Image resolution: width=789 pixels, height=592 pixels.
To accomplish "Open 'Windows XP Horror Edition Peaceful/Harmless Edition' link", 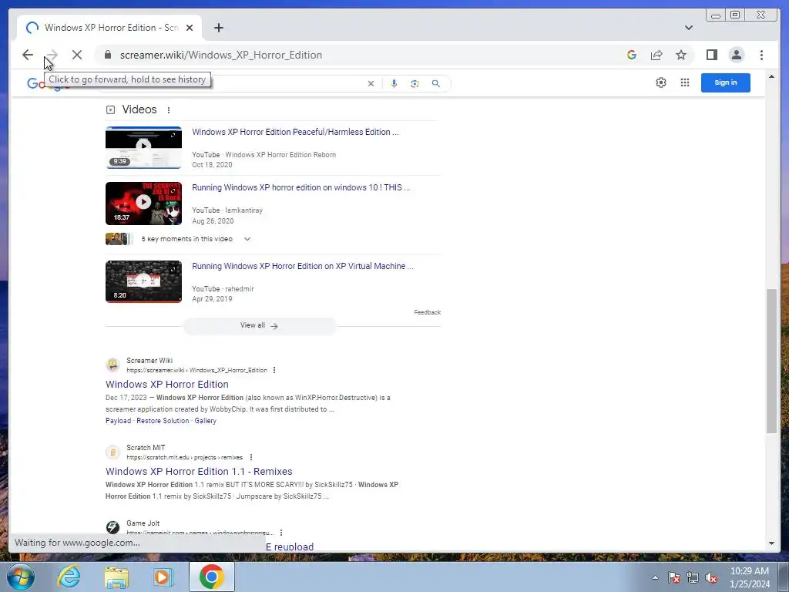I will pyautogui.click(x=295, y=132).
